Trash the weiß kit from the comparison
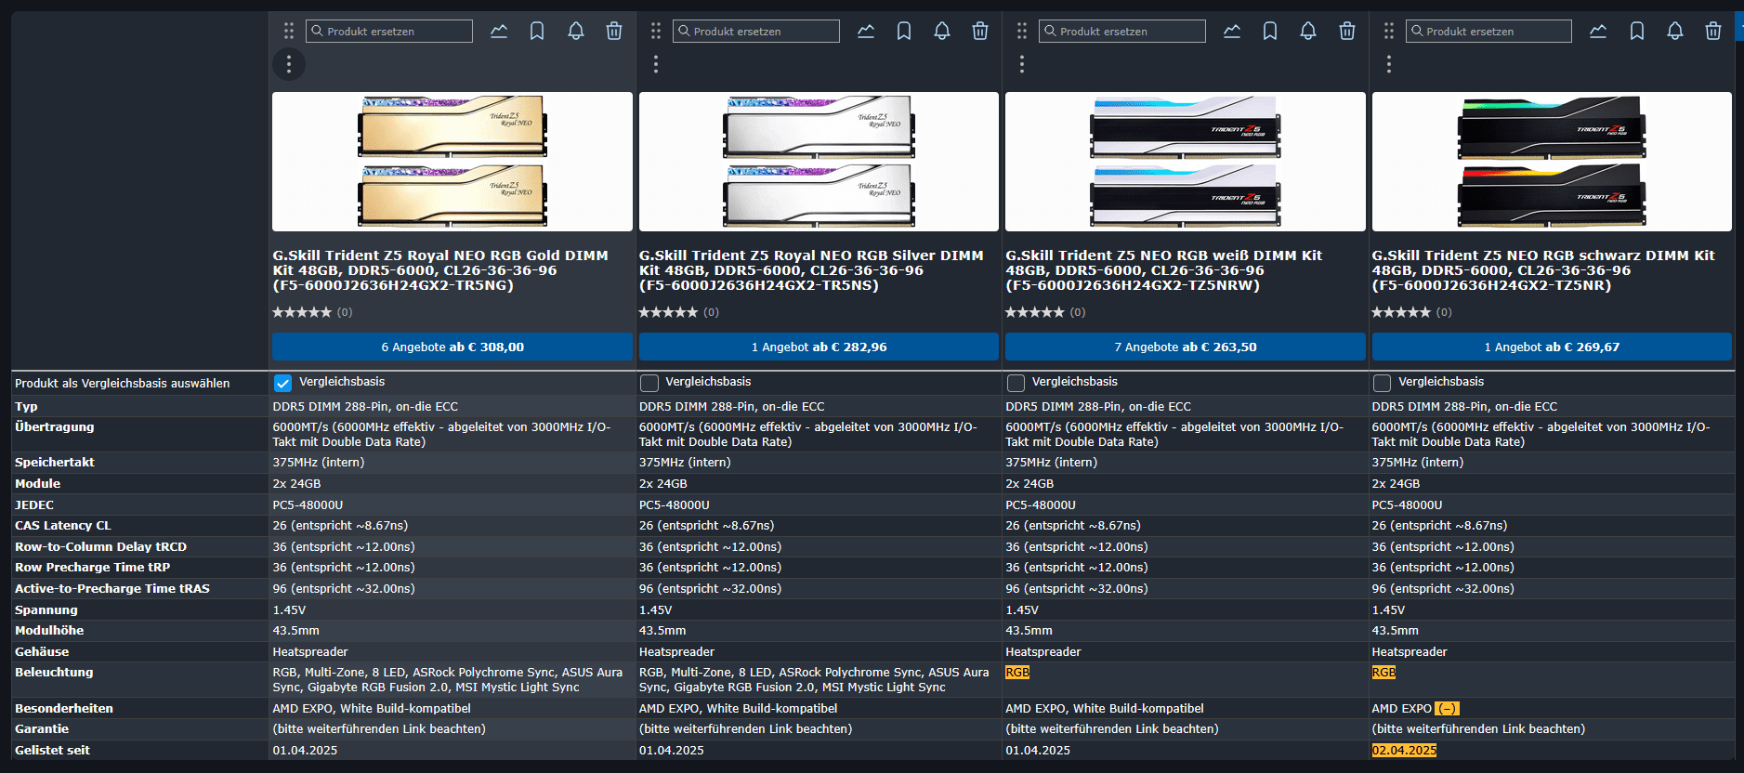This screenshot has width=1744, height=773. [x=1347, y=31]
